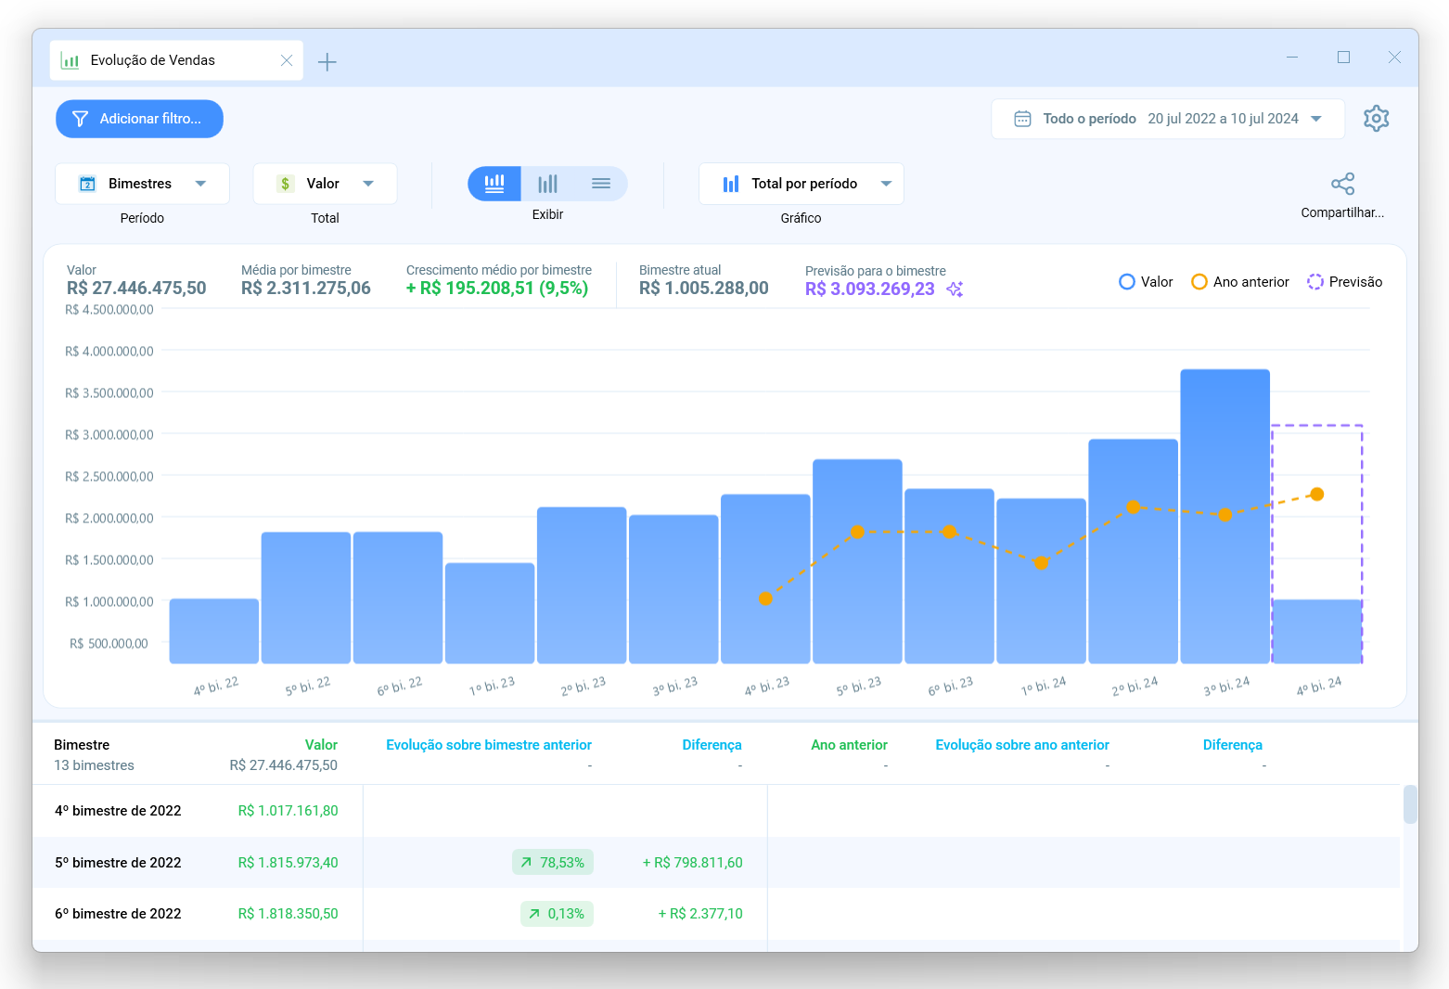
Task: Click the funnel filter icon
Action: point(80,119)
